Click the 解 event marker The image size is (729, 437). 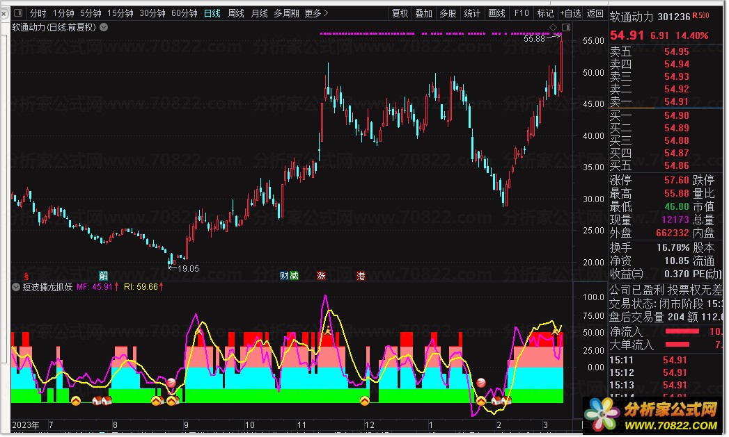click(x=103, y=276)
